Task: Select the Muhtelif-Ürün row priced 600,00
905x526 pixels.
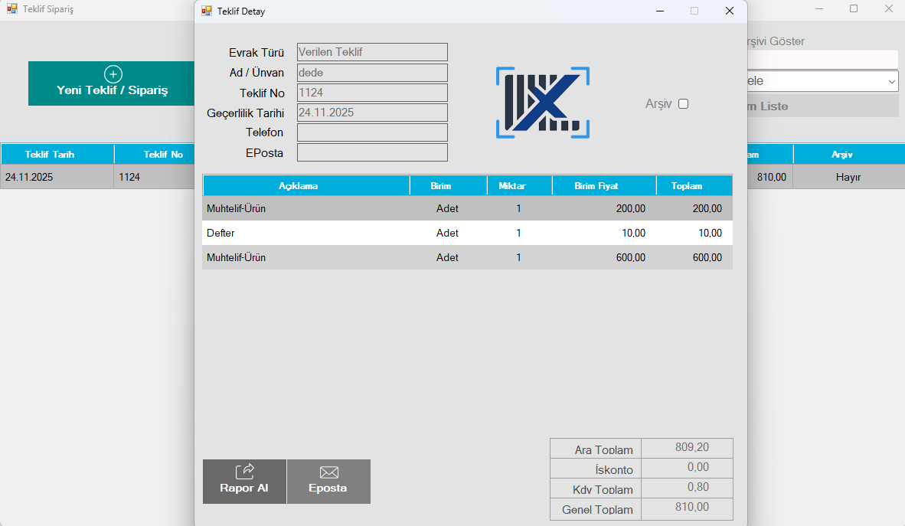Action: [x=467, y=258]
